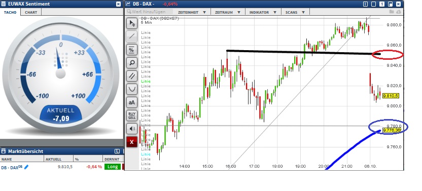Click the 'DB - DAX (DB2KE7)' chart label
This screenshot has width=422, height=191.
[160, 18]
